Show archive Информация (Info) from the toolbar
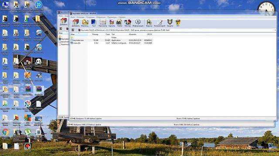This screenshot has width=279, height=156. [138, 23]
